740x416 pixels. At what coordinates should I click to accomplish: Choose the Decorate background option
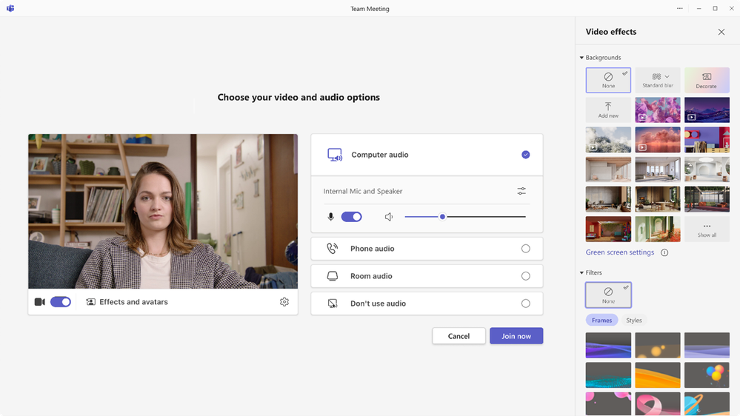(x=707, y=80)
